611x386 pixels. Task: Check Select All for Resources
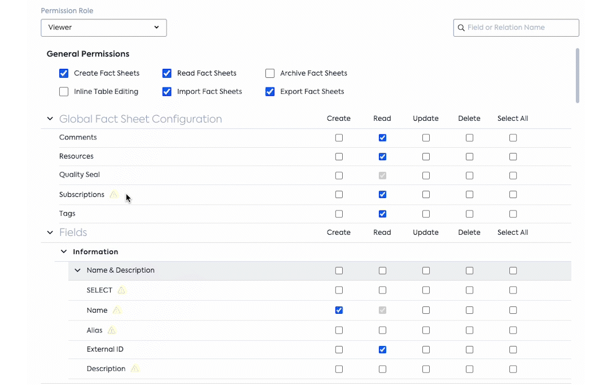click(513, 156)
